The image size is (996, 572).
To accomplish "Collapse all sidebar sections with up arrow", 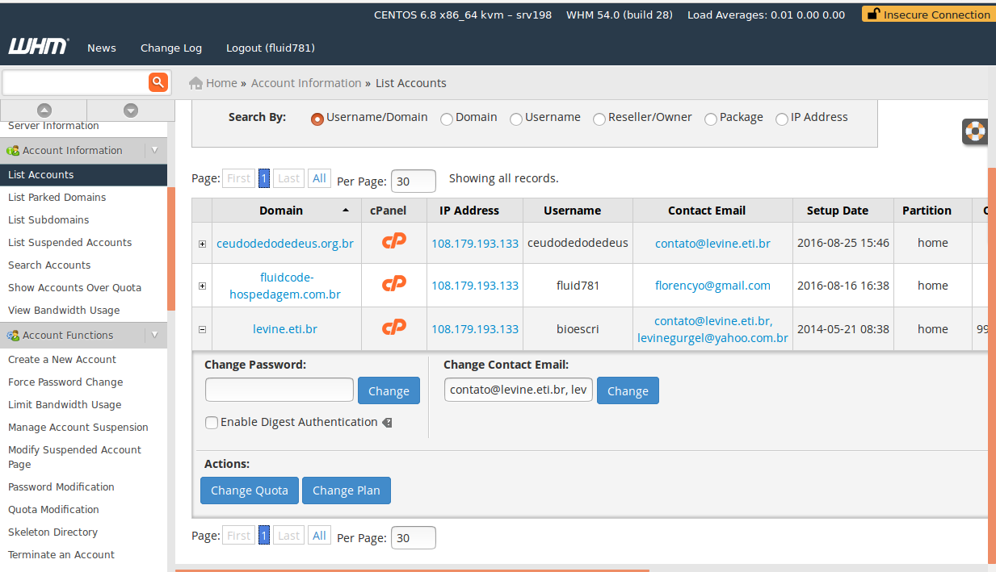I will 44,111.
